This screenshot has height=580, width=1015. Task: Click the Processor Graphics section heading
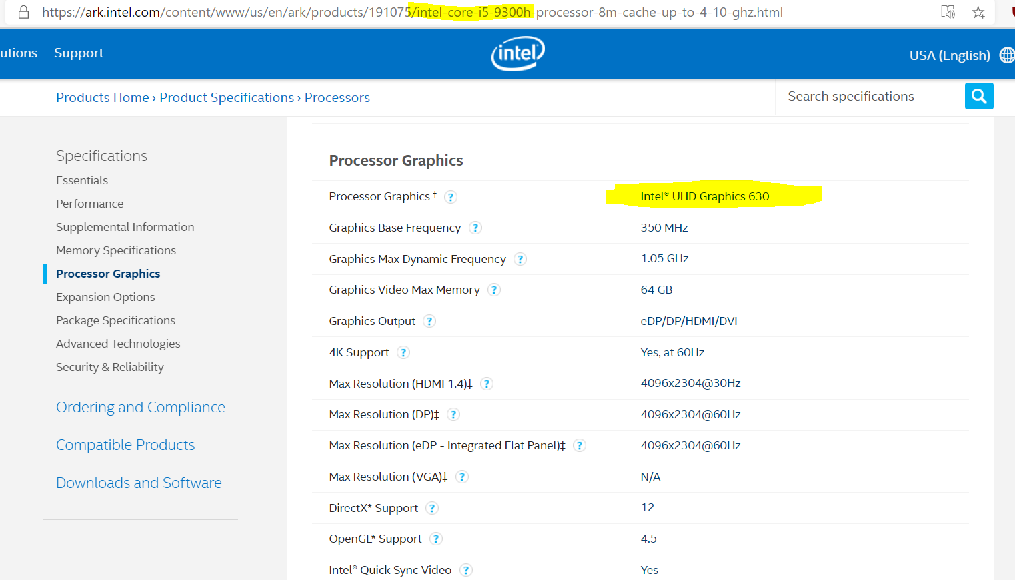click(396, 160)
